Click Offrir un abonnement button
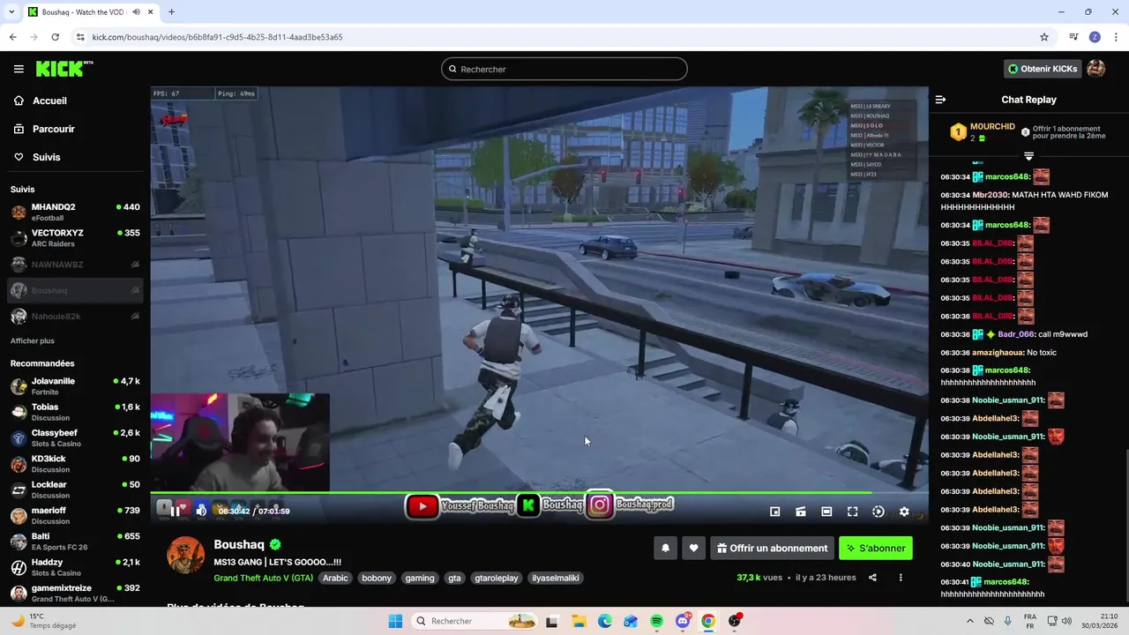 773,548
